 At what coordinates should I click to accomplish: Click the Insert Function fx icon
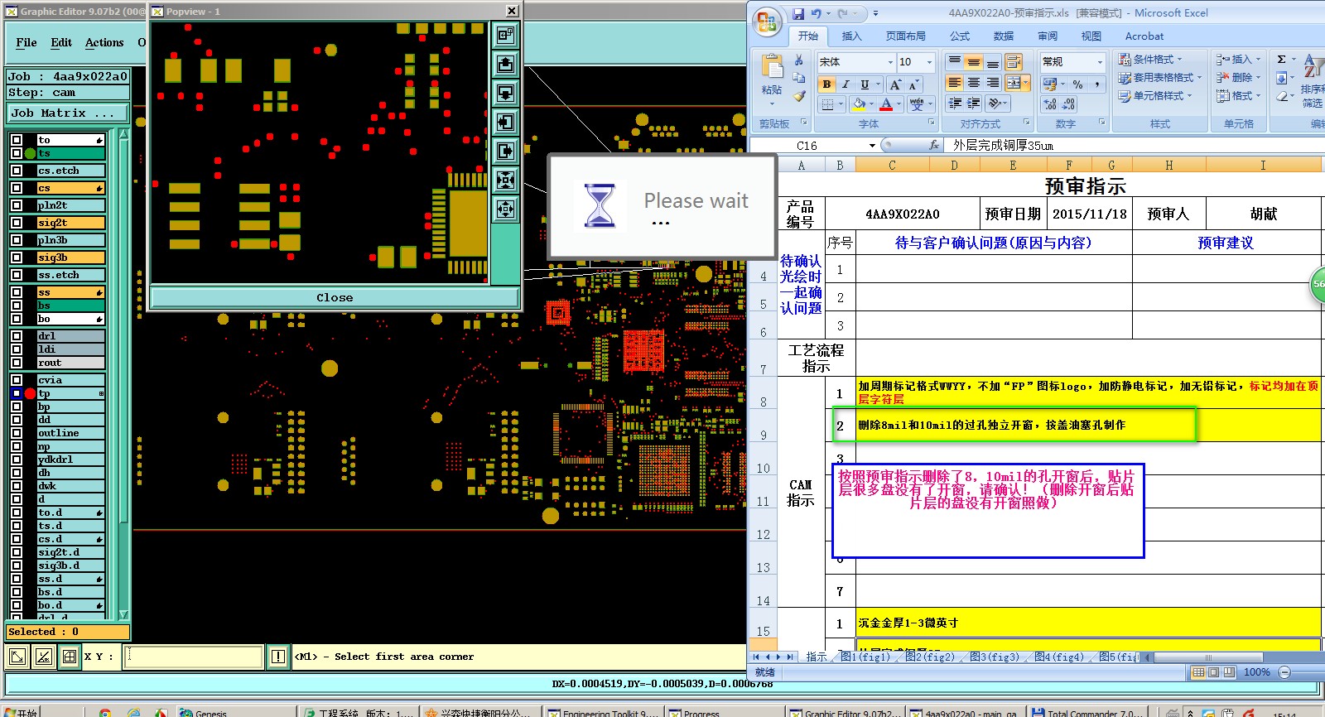tap(933, 145)
